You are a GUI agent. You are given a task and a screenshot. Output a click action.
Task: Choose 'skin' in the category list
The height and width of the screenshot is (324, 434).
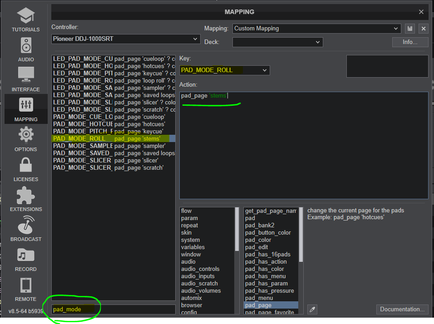coord(207,233)
